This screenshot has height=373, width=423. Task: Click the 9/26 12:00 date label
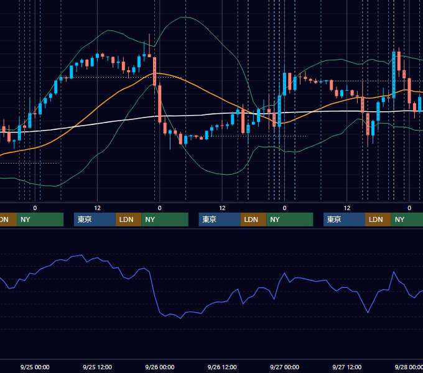click(x=222, y=367)
